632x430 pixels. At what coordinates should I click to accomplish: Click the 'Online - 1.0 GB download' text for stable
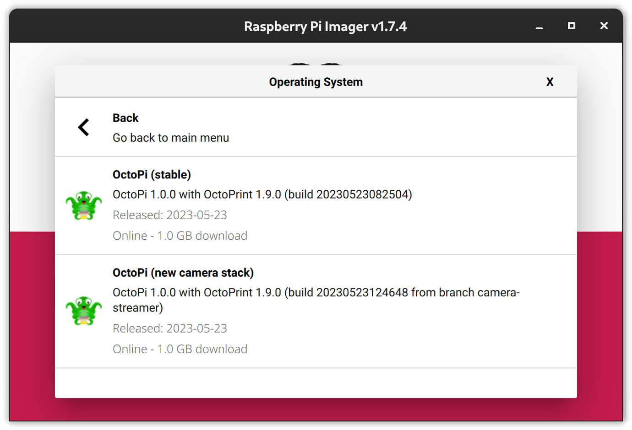(x=180, y=235)
